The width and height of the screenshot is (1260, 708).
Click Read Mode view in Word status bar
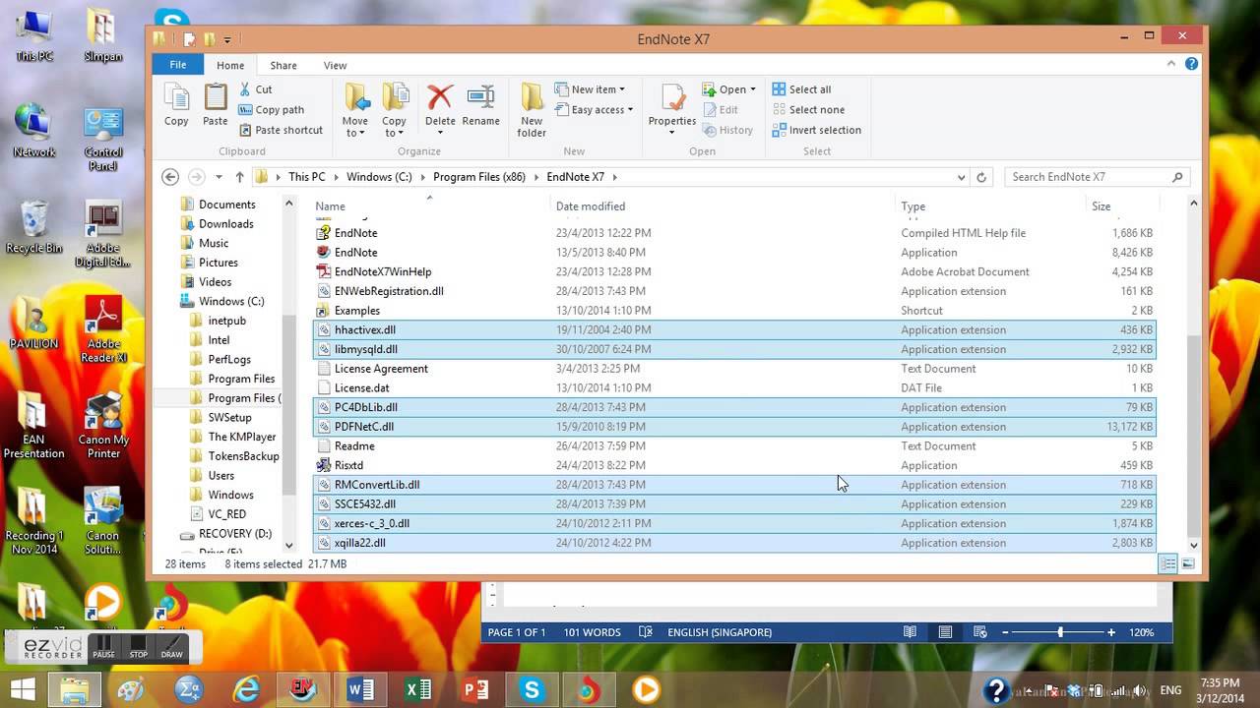[911, 632]
